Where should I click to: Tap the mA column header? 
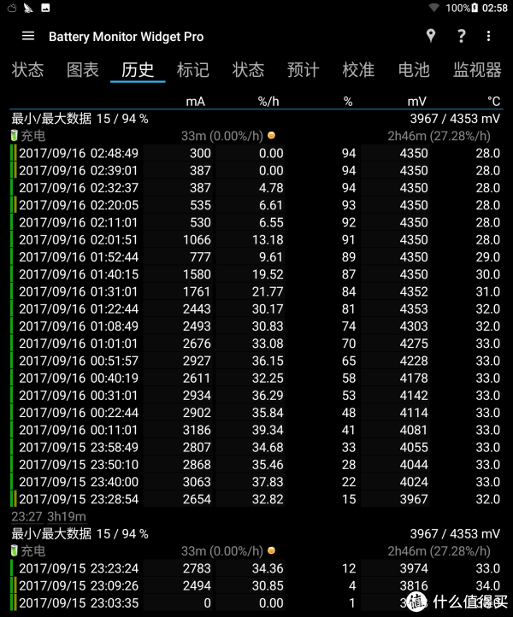pyautogui.click(x=195, y=102)
